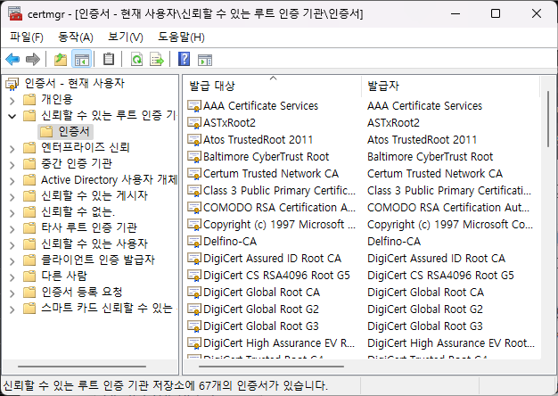
Task: Go up one level with folder-arrow icon
Action: point(61,59)
